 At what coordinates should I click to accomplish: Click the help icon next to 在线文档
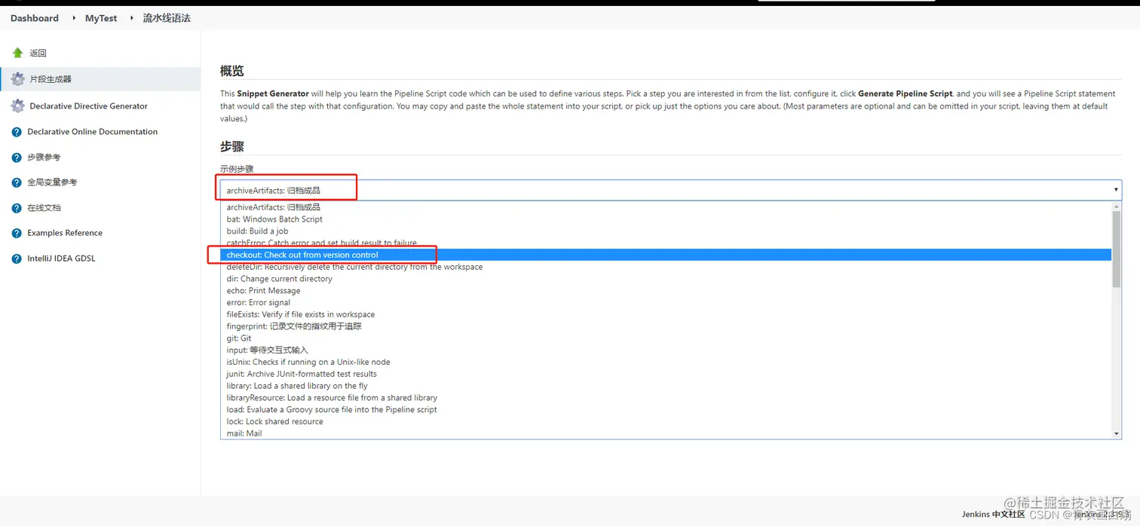point(17,208)
